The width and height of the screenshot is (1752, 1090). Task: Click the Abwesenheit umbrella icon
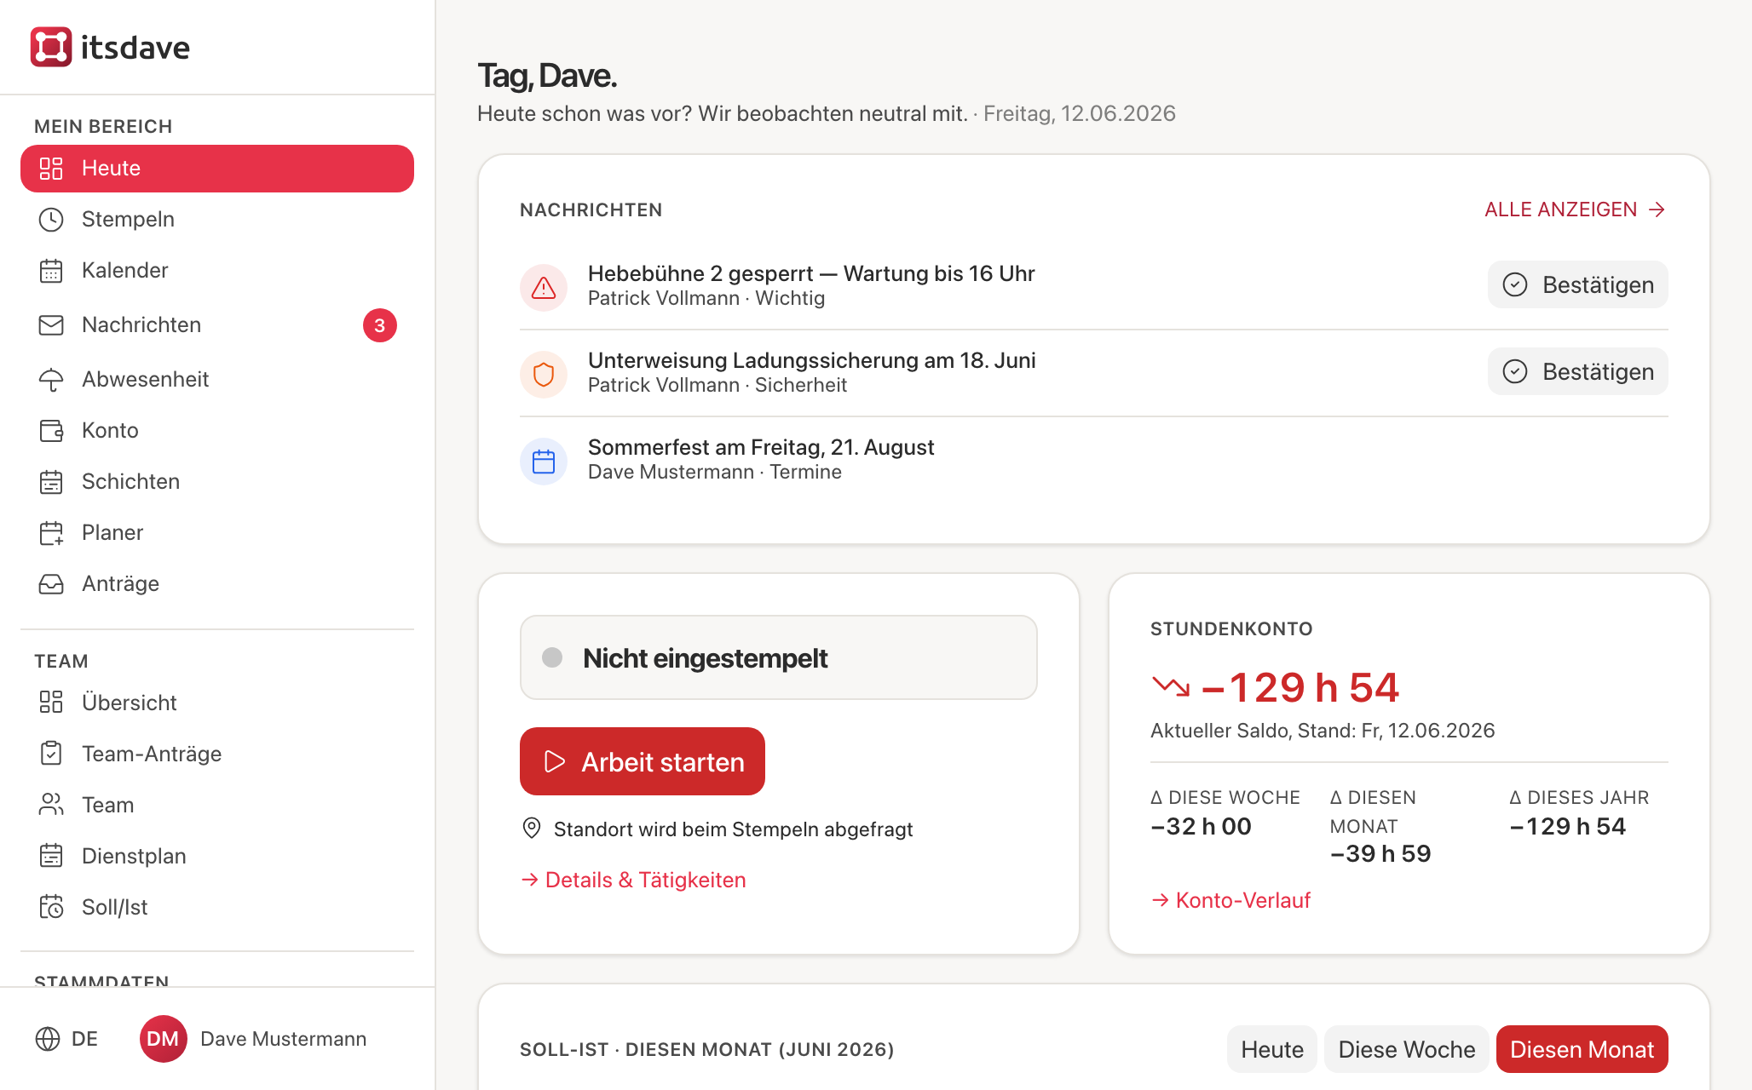click(51, 380)
